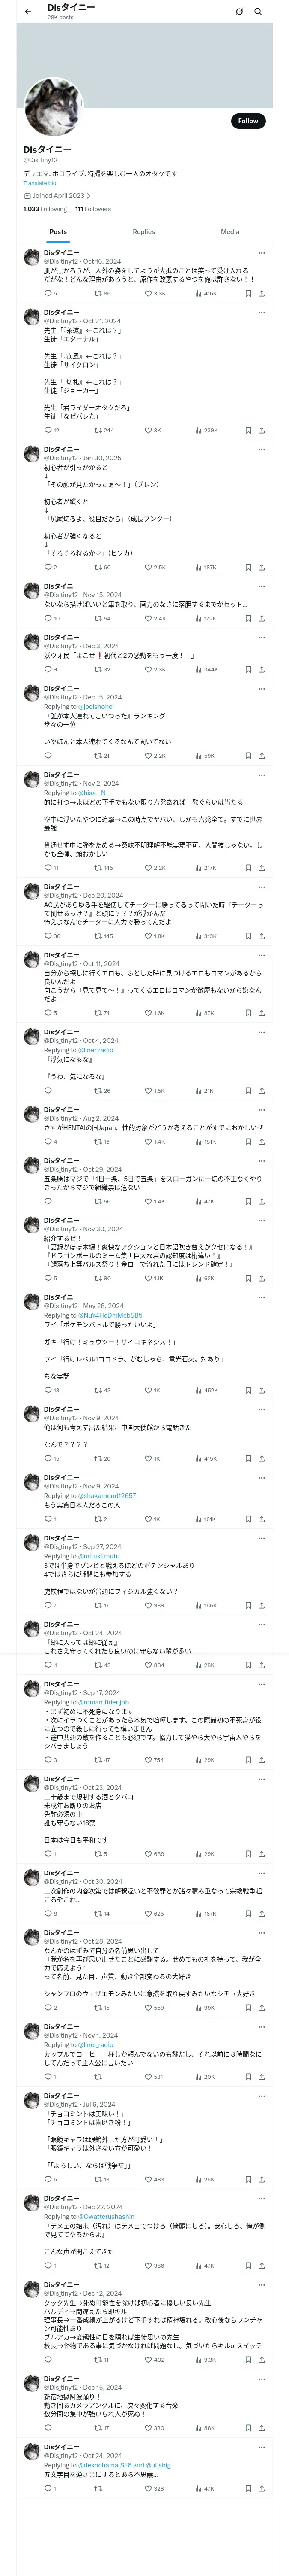Click the Translate bio link
Viewport: 289px width, 2576px height.
40,183
